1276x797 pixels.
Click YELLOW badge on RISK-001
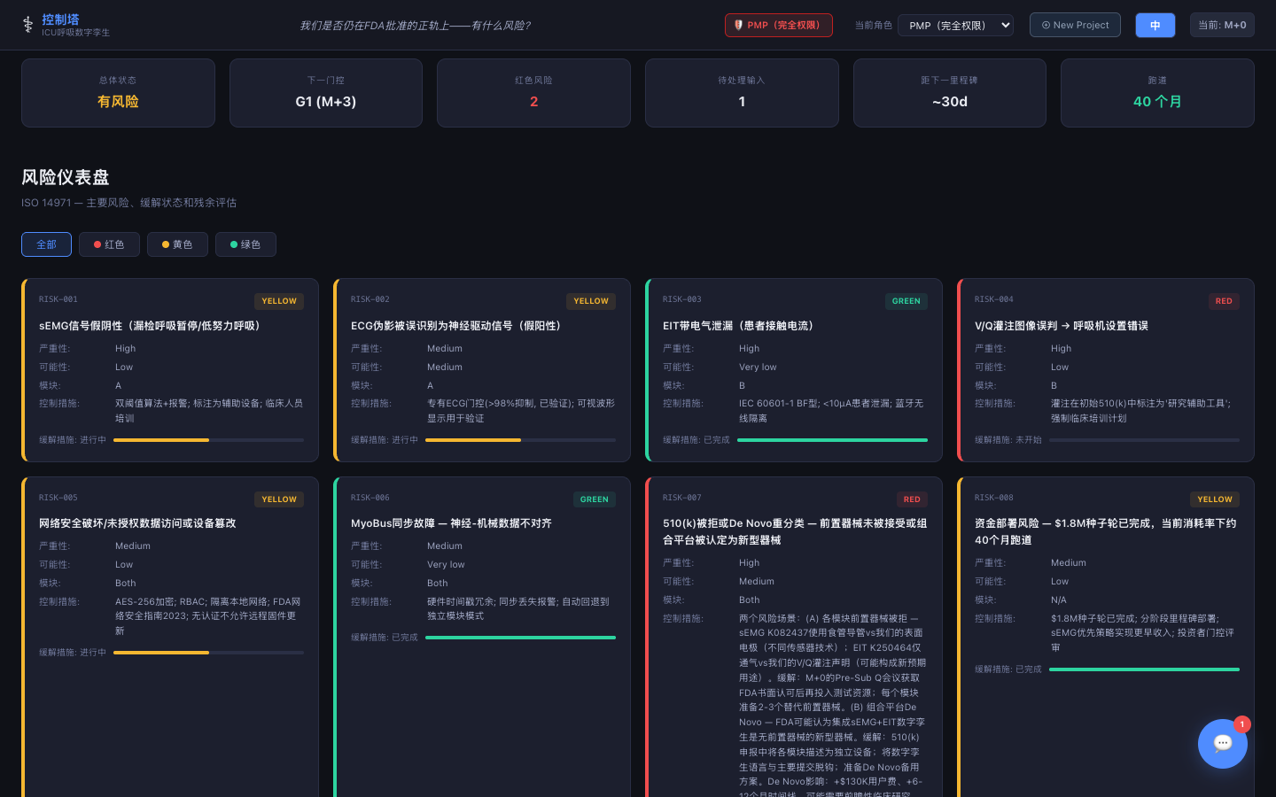[279, 301]
